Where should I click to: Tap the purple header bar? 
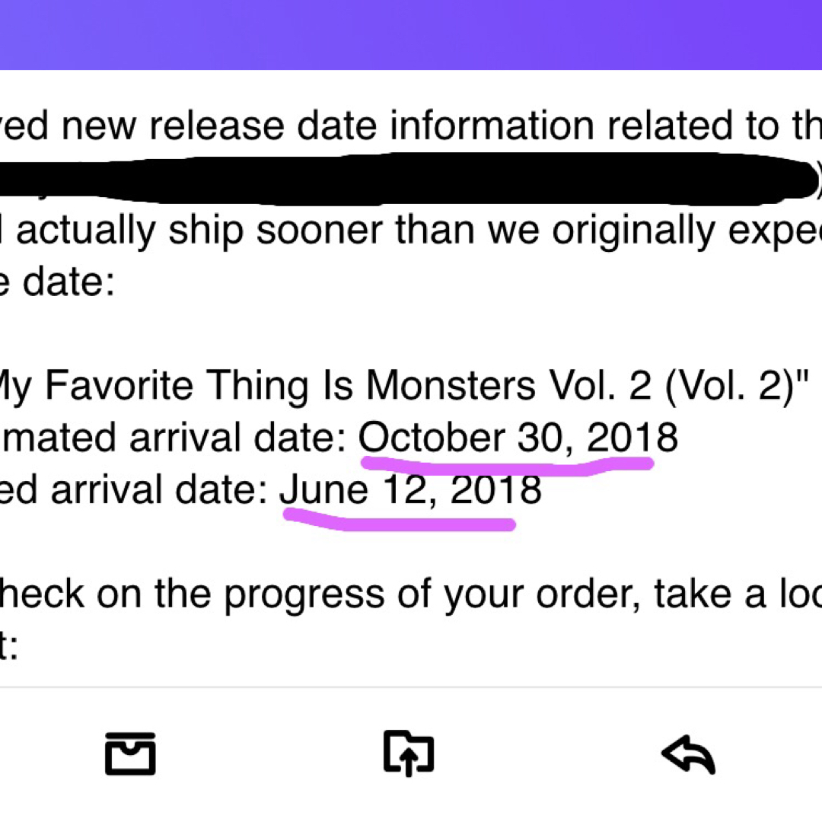tap(411, 34)
